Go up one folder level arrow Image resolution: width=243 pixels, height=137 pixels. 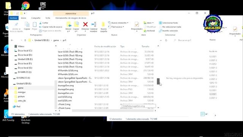coord(25,40)
